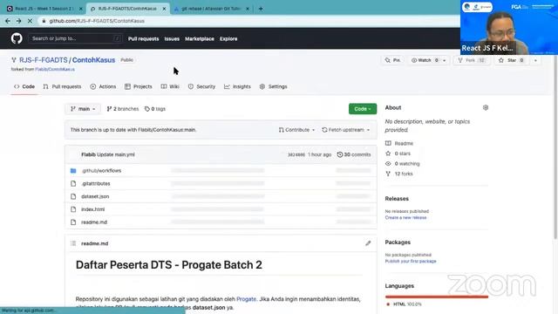Viewport: 558px width, 314px height.
Task: Edit repository details gear in About
Action: [x=486, y=107]
